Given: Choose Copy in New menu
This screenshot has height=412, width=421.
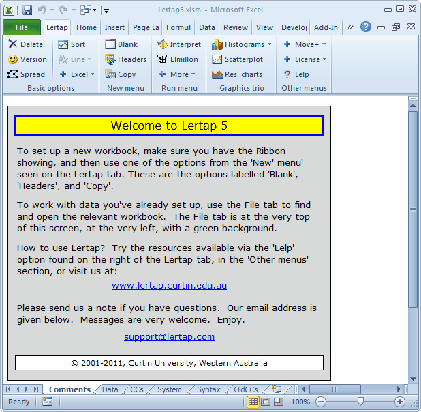Looking at the screenshot, I should point(121,74).
